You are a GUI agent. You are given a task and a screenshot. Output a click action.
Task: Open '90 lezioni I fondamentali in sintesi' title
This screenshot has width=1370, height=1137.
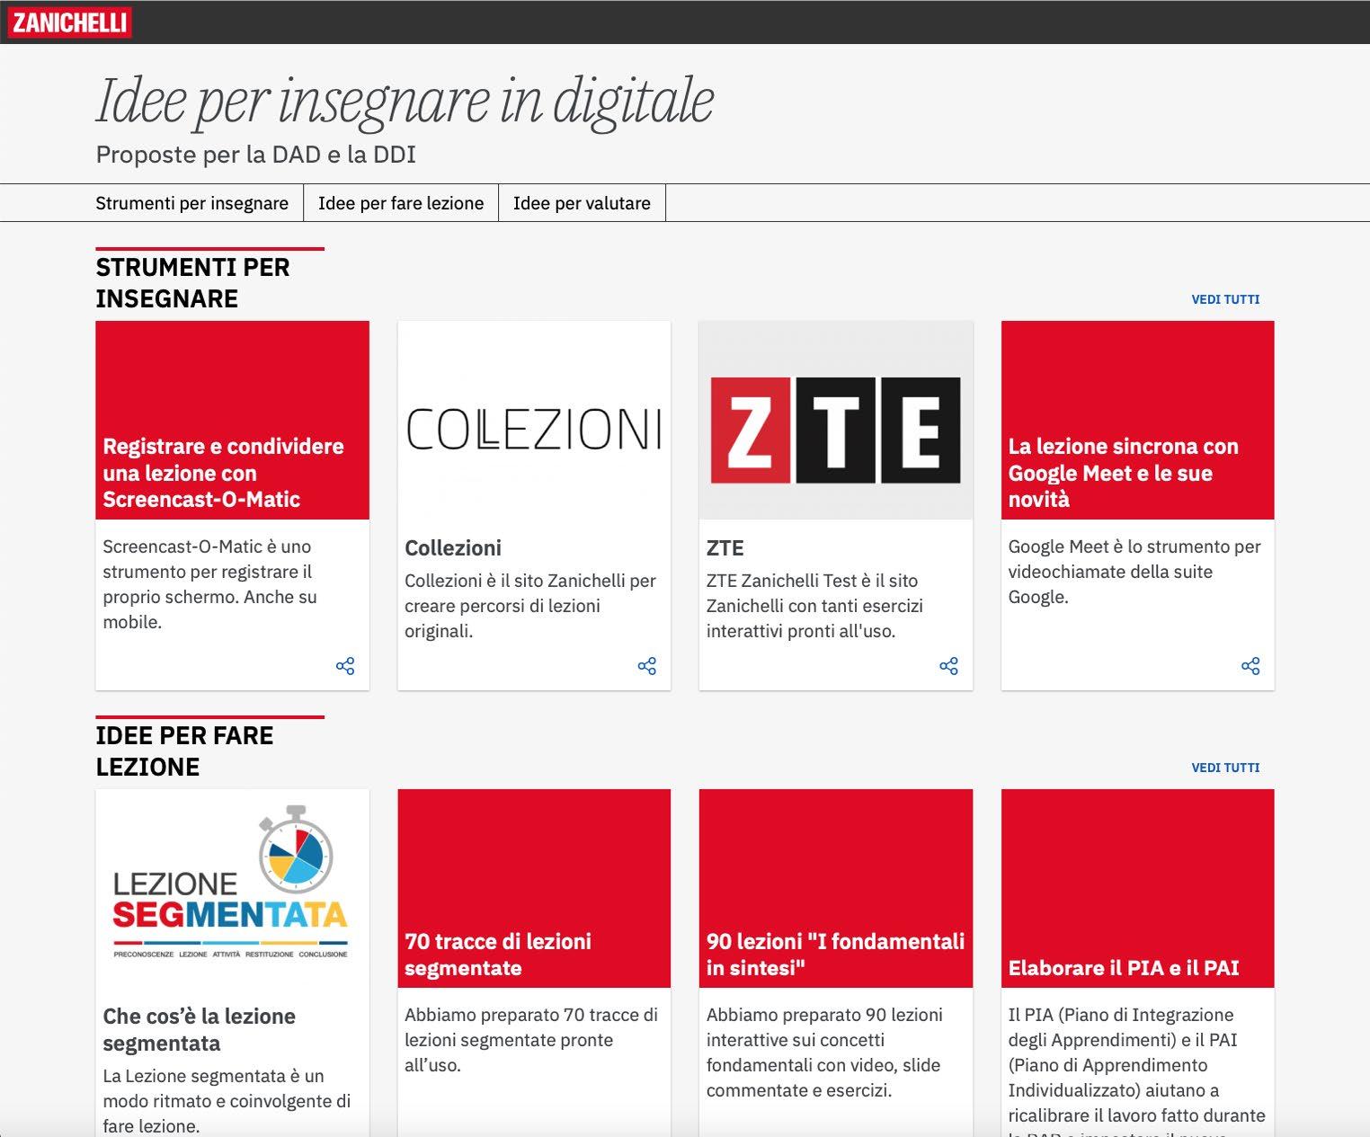[835, 955]
